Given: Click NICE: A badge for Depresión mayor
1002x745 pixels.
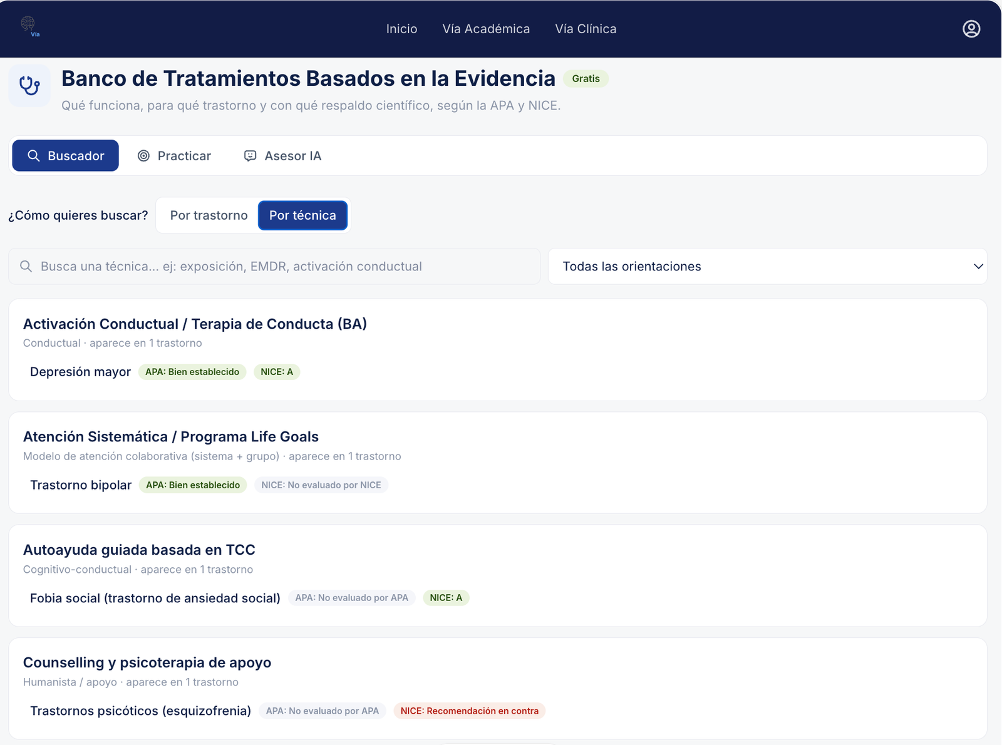Looking at the screenshot, I should click(277, 372).
